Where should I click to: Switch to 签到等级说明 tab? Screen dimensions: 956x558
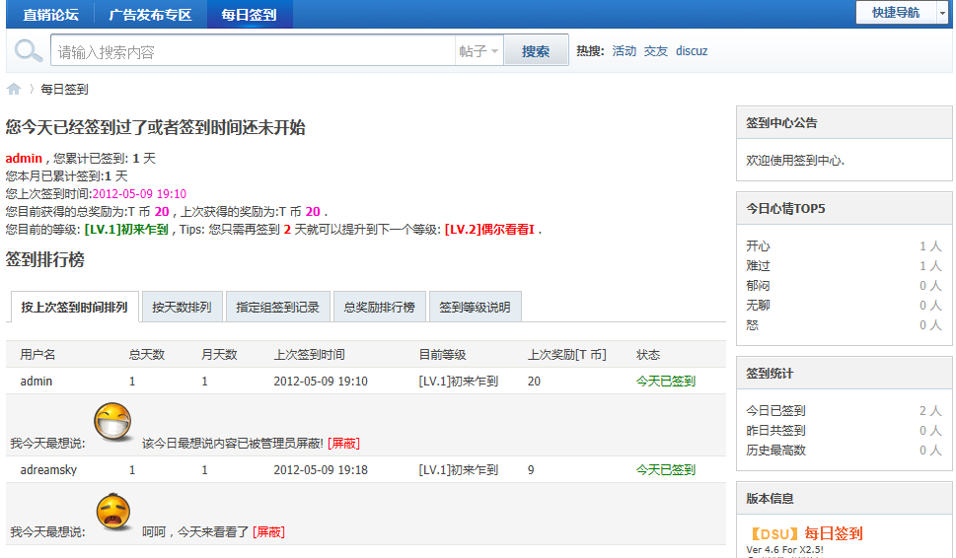point(475,307)
